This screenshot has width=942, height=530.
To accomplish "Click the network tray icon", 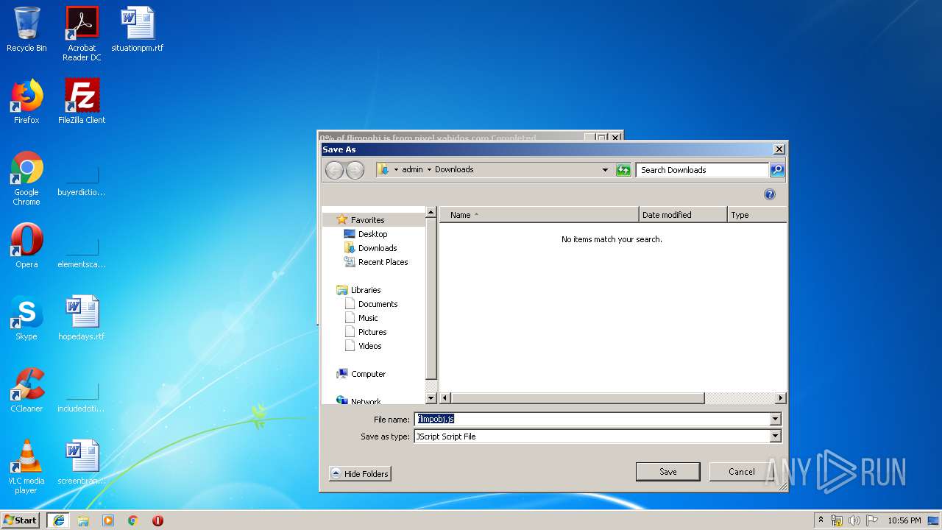I will pos(837,520).
